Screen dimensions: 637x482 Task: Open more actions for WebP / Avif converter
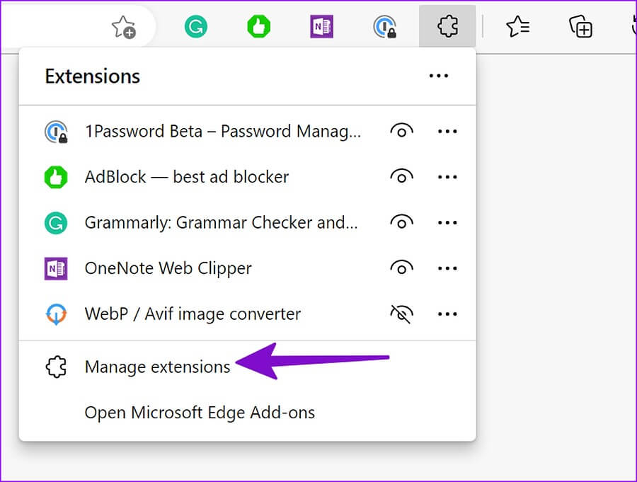[447, 314]
